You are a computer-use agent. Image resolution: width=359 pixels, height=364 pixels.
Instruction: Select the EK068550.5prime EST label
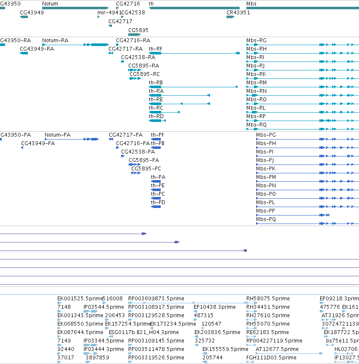(x=80, y=324)
